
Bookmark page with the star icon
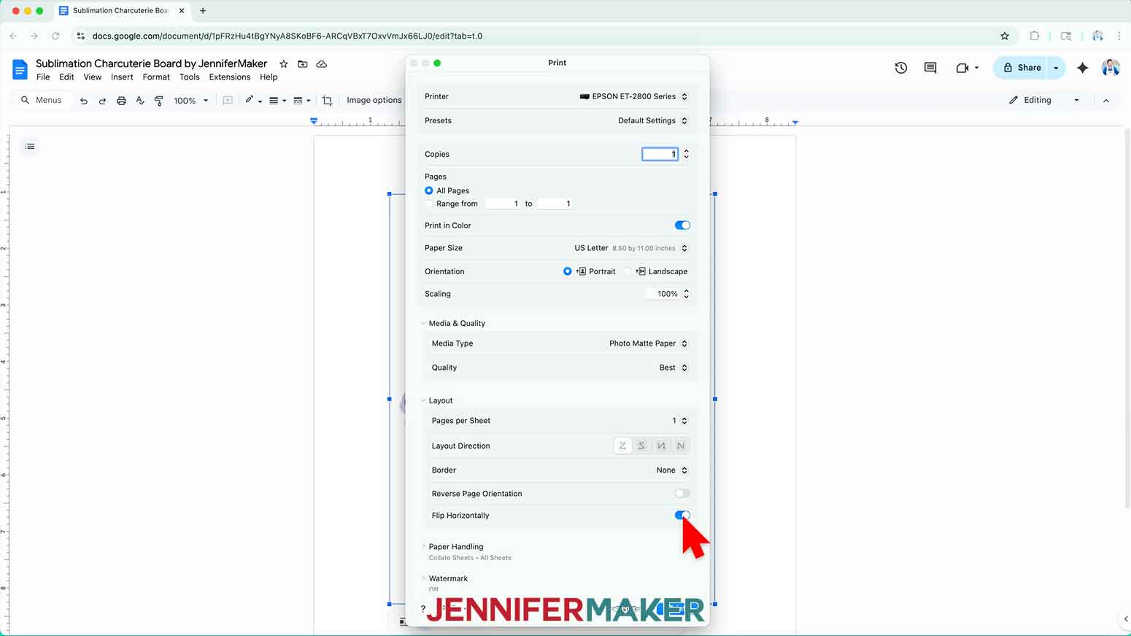pyautogui.click(x=1005, y=36)
